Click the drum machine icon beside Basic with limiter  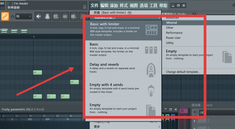pyautogui.click(x=151, y=30)
